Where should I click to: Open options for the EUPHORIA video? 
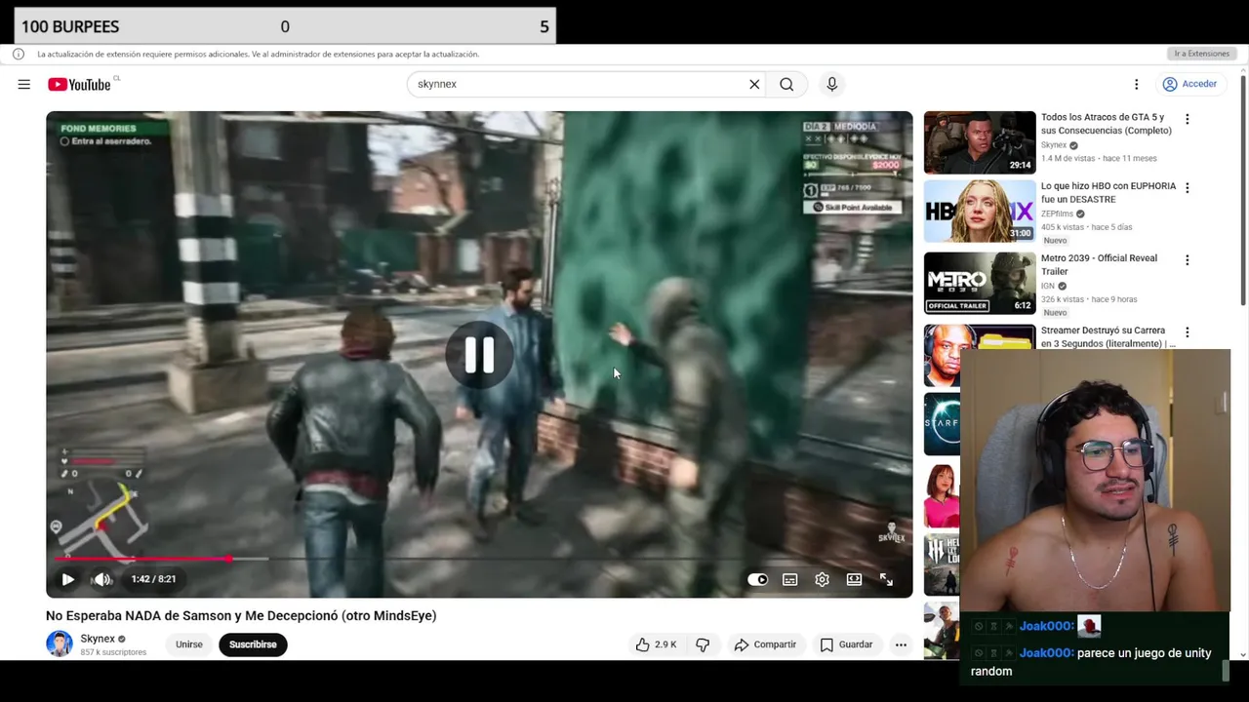(x=1187, y=187)
